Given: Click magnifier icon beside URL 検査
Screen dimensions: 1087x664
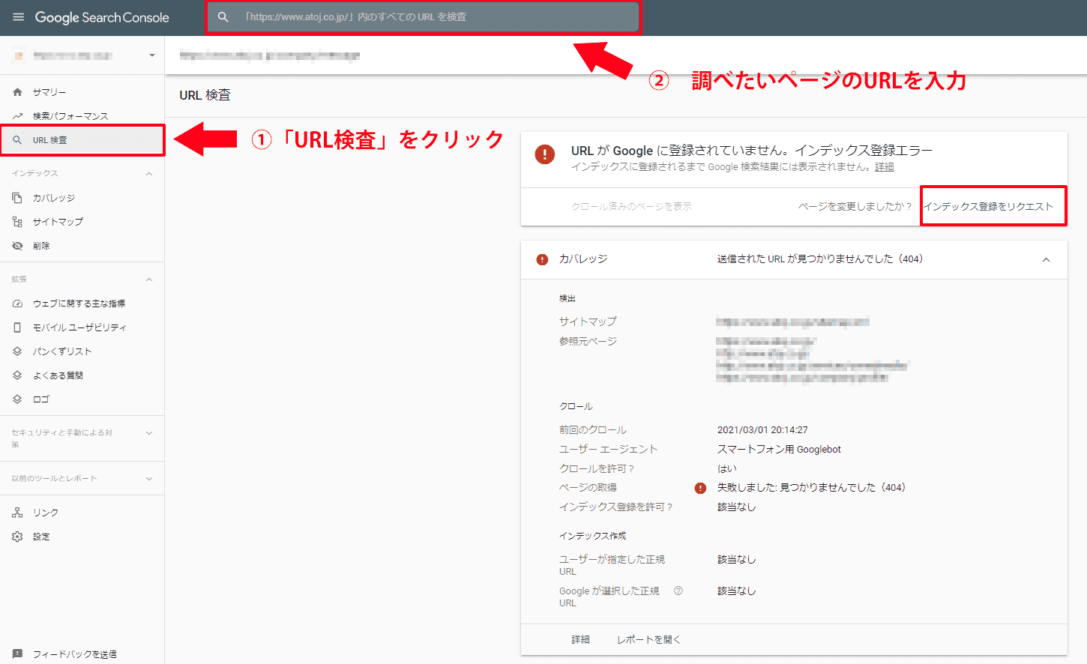Looking at the screenshot, I should pos(17,140).
